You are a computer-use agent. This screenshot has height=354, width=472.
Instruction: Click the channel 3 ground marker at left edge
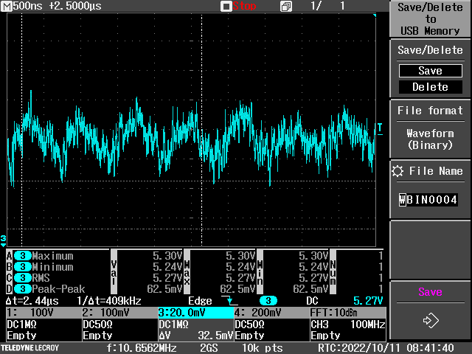3,240
